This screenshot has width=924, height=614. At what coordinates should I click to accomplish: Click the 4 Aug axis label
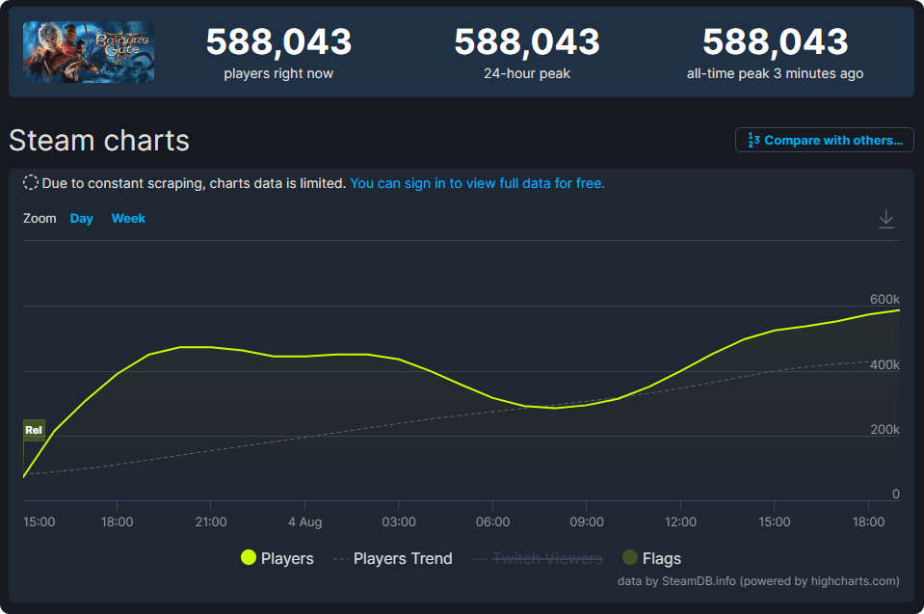click(x=304, y=522)
